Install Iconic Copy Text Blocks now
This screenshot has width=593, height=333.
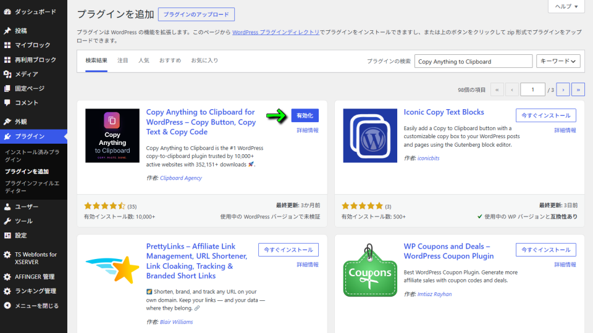pos(545,115)
